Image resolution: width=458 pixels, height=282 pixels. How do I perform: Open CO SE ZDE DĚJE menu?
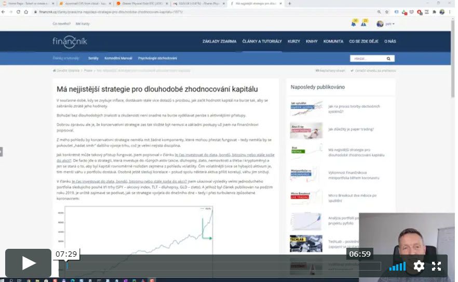(363, 41)
